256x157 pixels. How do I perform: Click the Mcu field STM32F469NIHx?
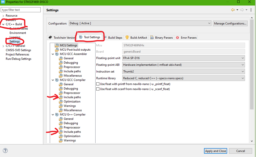[x=183, y=45]
